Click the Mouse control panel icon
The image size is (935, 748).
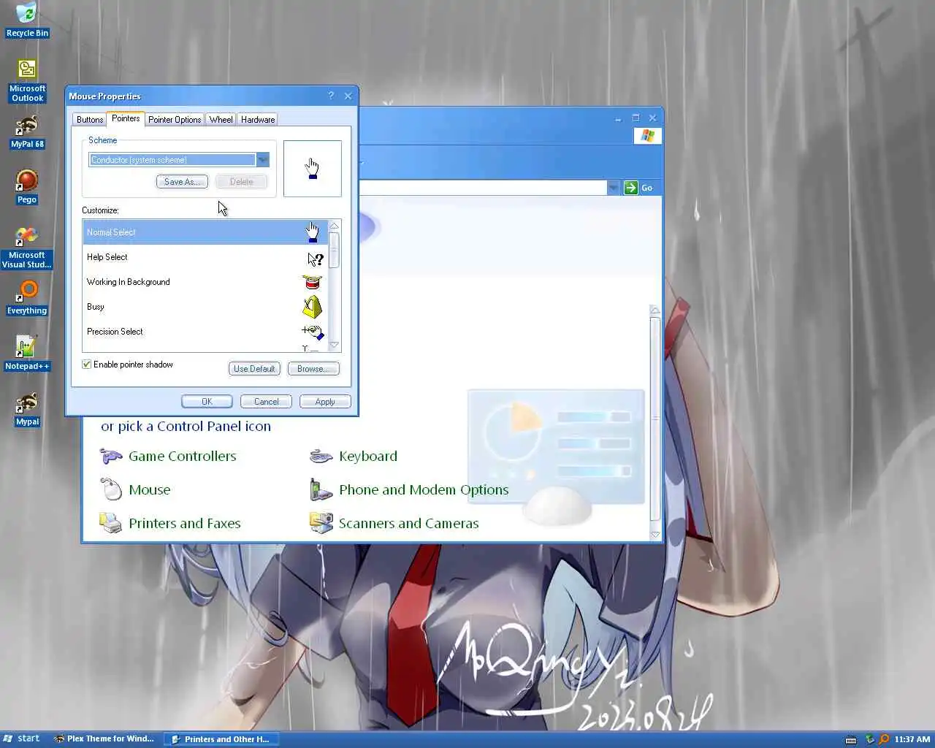(x=111, y=489)
